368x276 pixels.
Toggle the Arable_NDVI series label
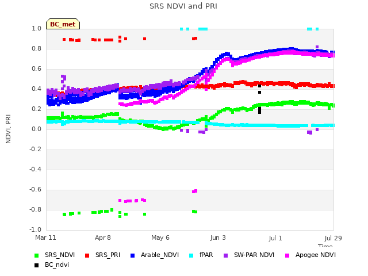click(160, 255)
